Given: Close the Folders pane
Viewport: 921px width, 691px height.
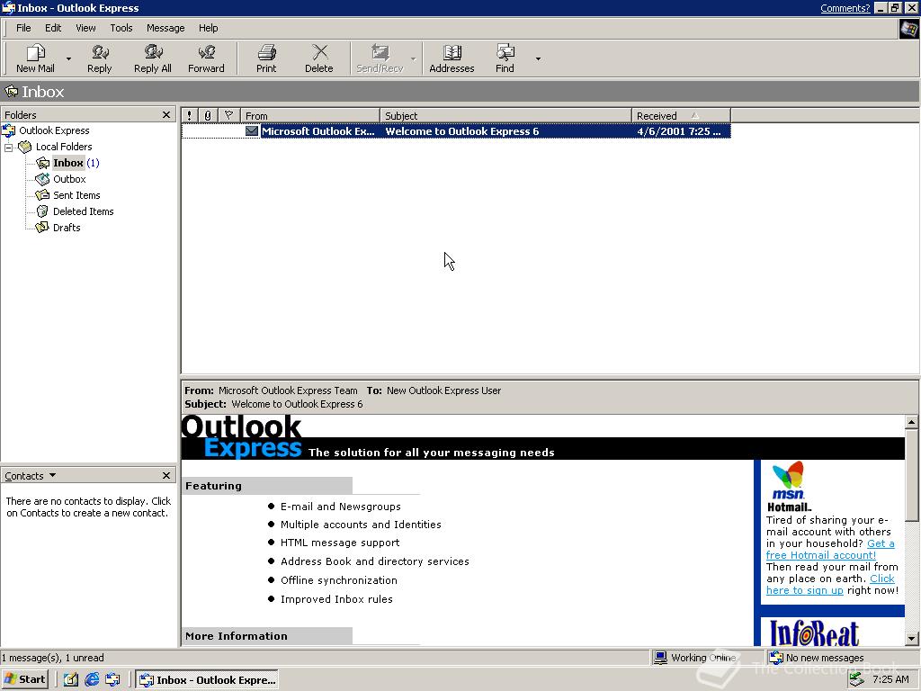Looking at the screenshot, I should [166, 114].
